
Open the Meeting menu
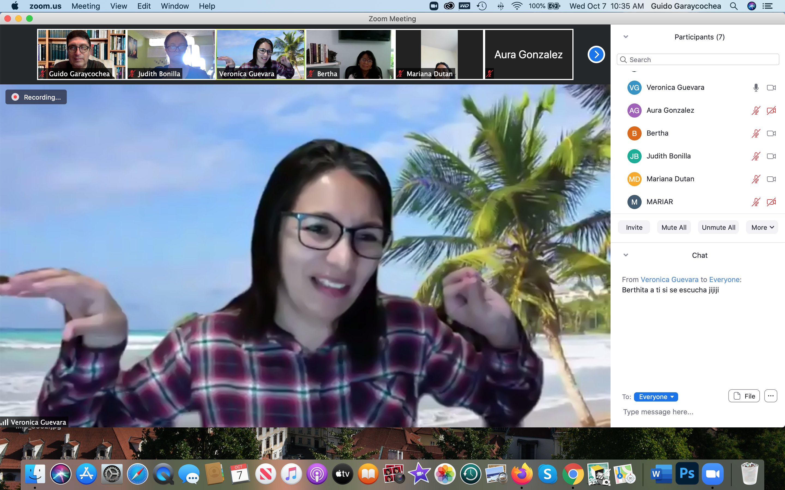point(86,6)
